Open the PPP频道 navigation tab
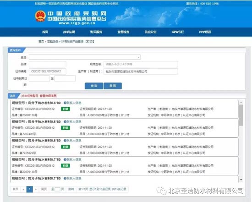 [205, 32]
